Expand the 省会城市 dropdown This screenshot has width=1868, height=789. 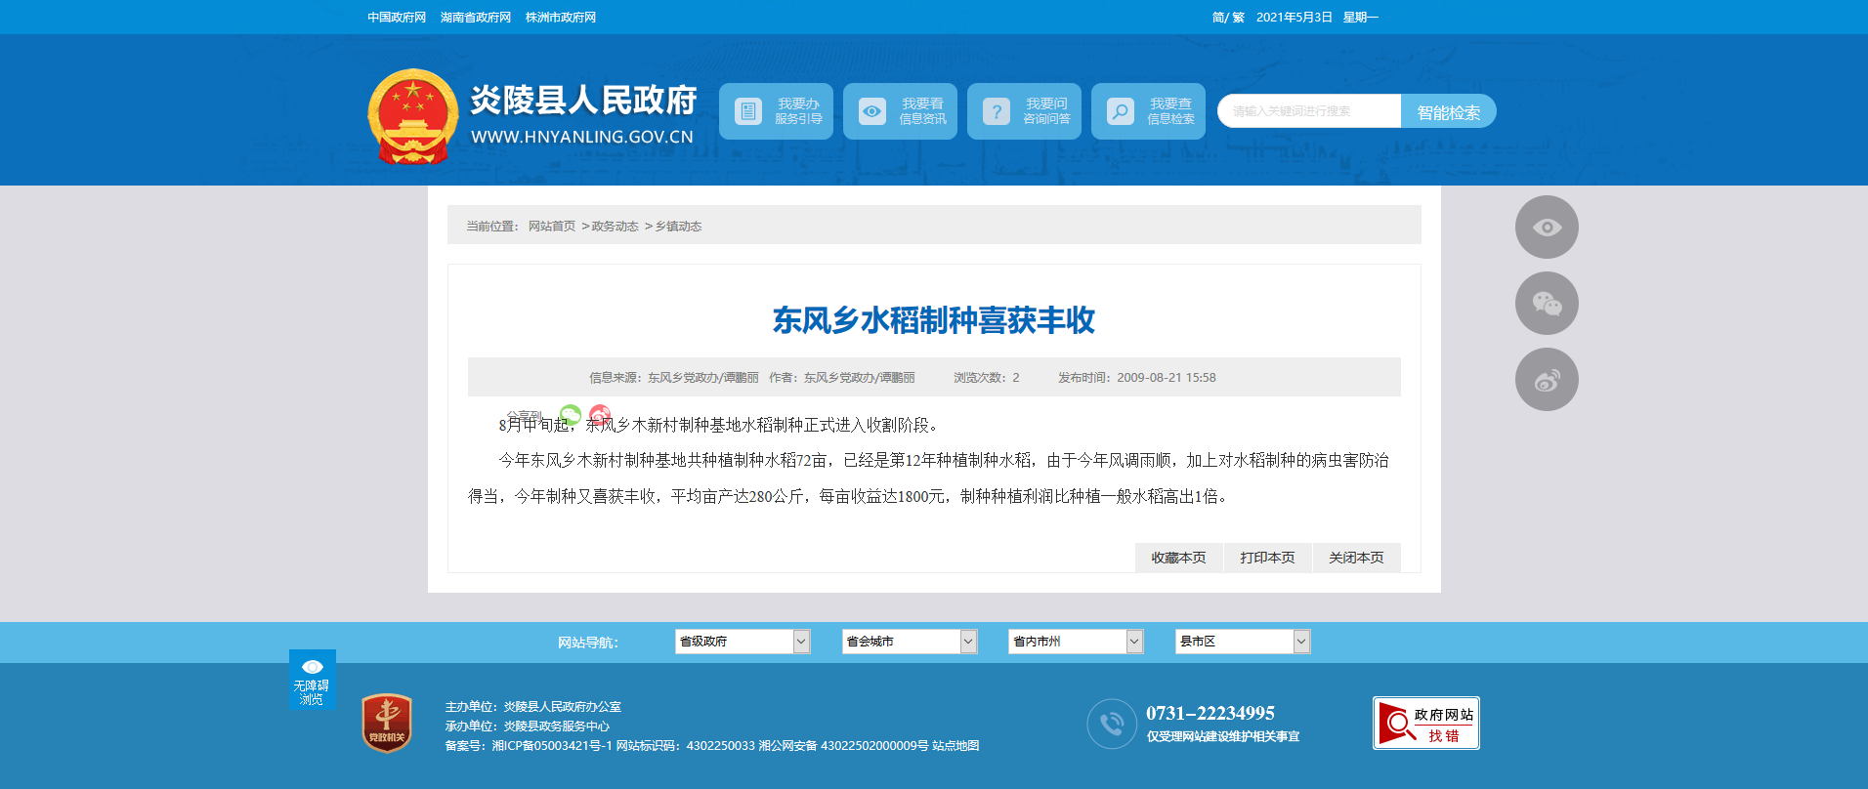pyautogui.click(x=909, y=642)
